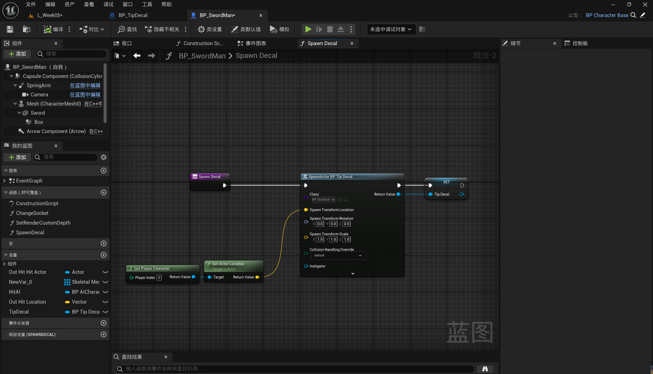Open the Collision Handling Override dropdown
This screenshot has width=653, height=374.
338,255
